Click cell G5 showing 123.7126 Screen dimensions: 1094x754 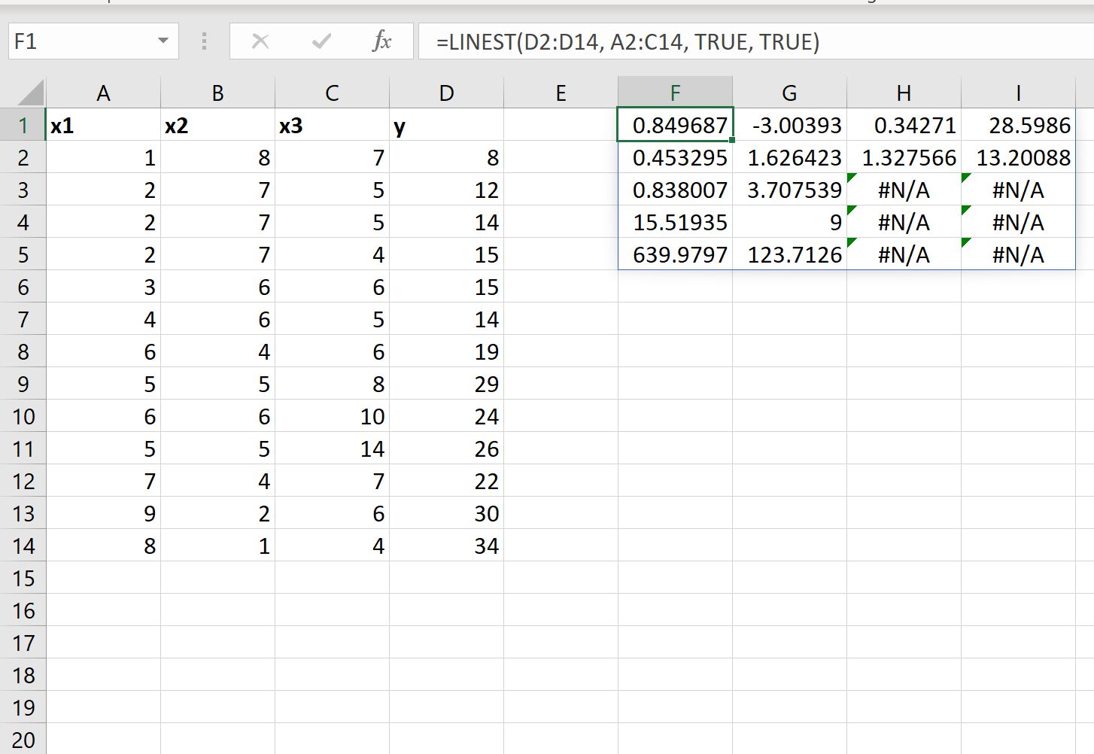[789, 254]
